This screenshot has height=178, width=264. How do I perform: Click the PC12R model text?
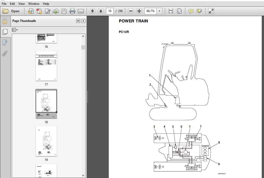[x=124, y=32]
